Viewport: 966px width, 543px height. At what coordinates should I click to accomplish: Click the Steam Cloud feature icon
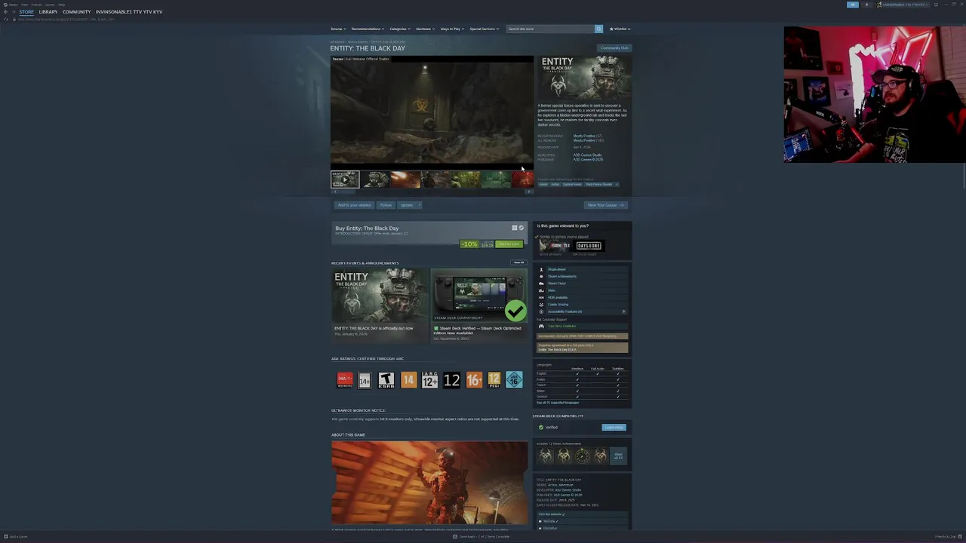click(541, 284)
